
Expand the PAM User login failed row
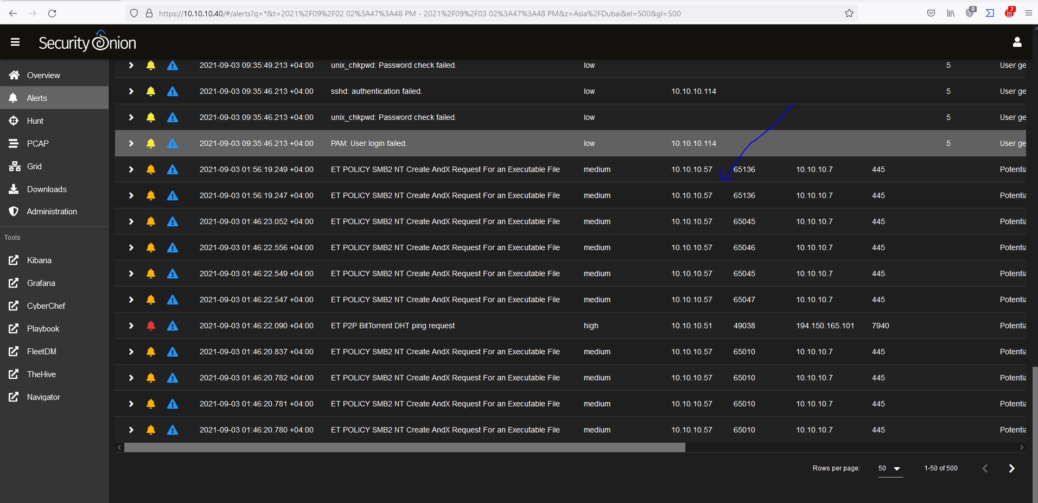coord(131,143)
